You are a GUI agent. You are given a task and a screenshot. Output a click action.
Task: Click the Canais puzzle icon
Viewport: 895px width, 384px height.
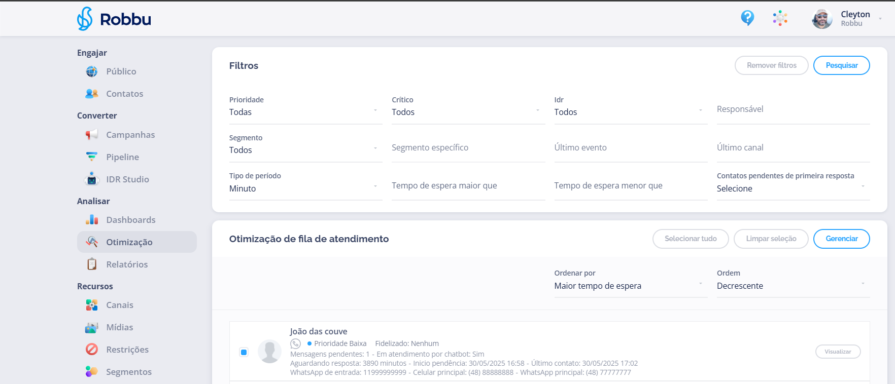point(92,305)
